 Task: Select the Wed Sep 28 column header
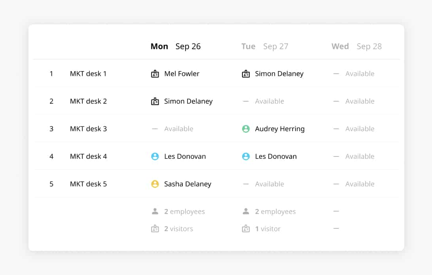[356, 46]
